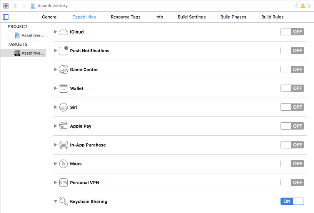This screenshot has width=314, height=213.
Task: Jump to next issue arrow
Action: pos(309,6)
